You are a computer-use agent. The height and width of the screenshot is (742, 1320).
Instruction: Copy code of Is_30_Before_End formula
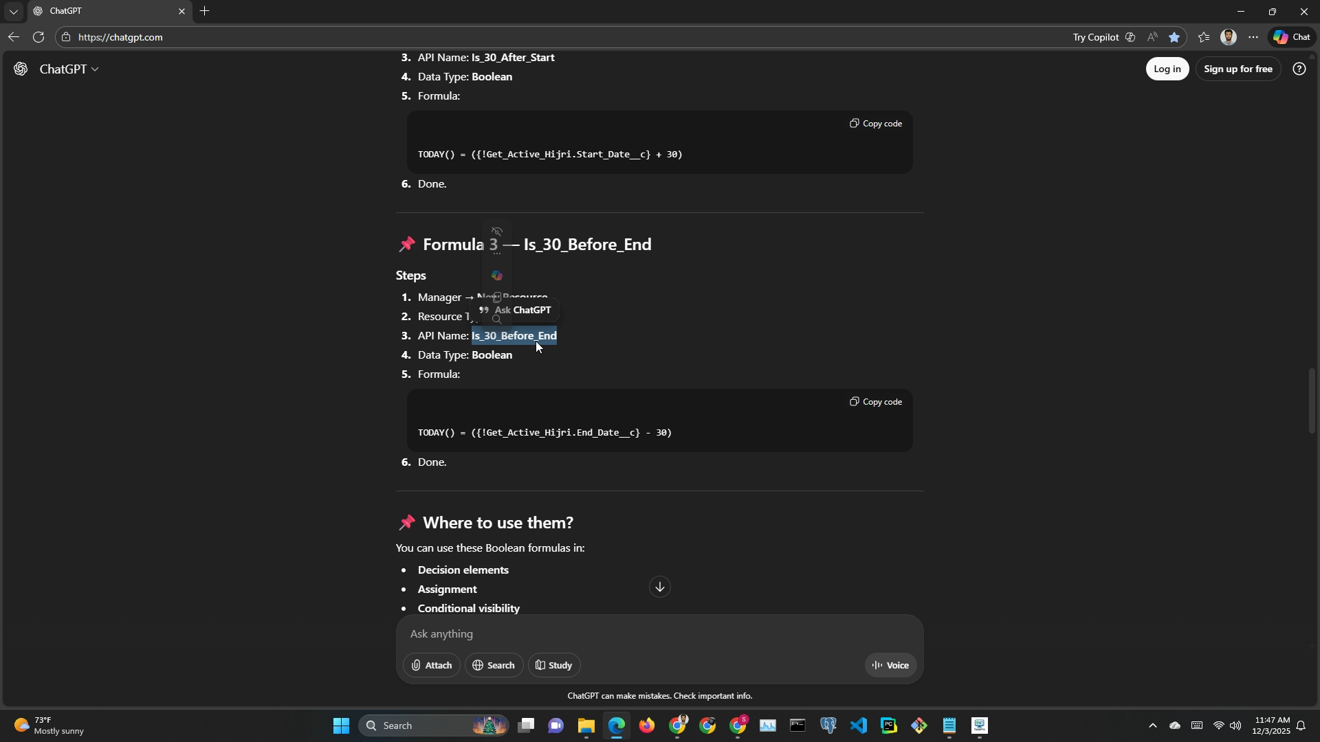tap(876, 402)
